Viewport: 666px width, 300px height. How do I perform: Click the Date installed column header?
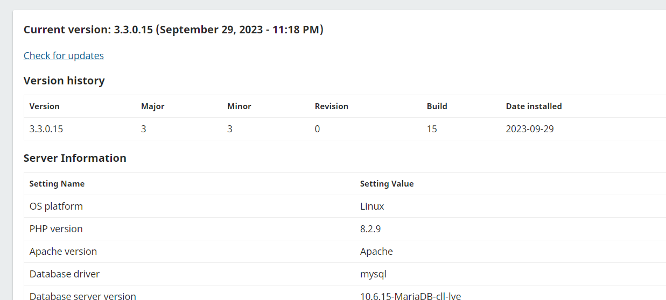tap(534, 106)
